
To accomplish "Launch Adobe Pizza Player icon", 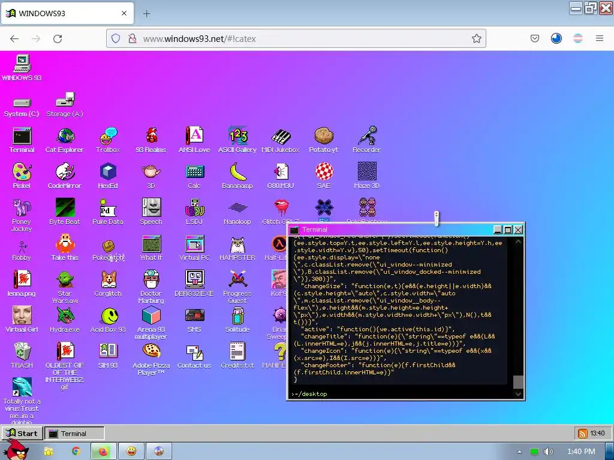I will pyautogui.click(x=151, y=359).
